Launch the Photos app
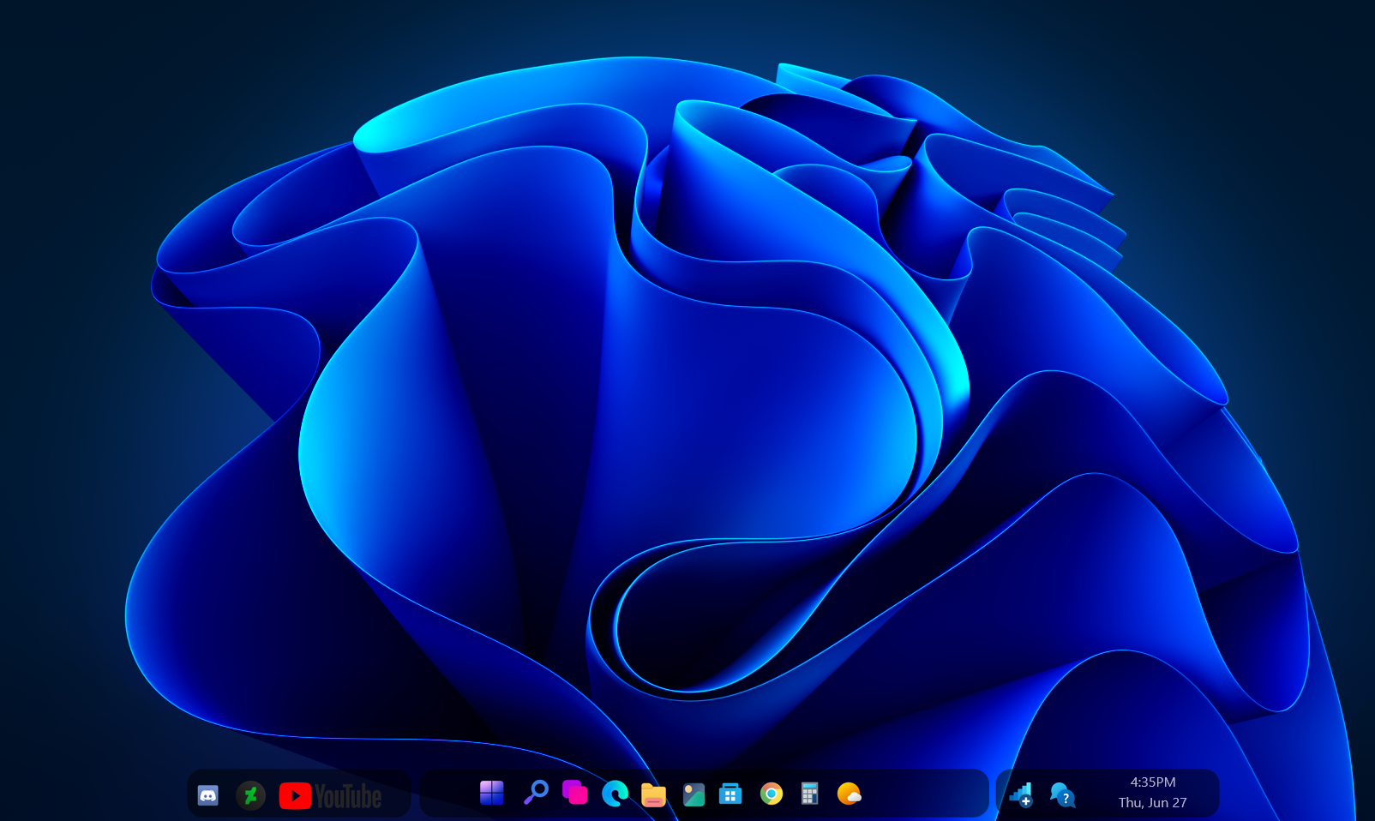Image resolution: width=1375 pixels, height=821 pixels. click(692, 794)
